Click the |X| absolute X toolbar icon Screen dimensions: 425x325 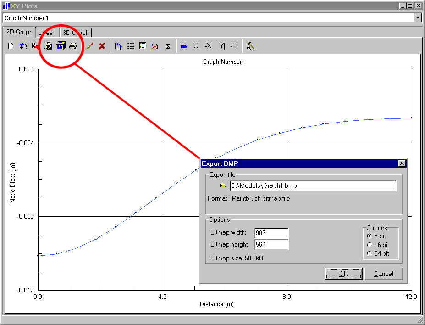pos(196,46)
